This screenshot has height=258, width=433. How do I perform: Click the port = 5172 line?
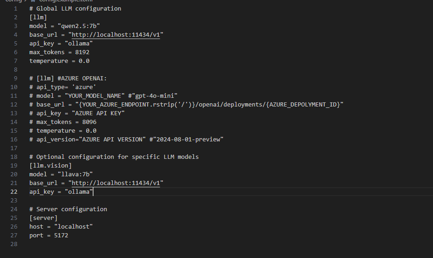pyautogui.click(x=49, y=236)
